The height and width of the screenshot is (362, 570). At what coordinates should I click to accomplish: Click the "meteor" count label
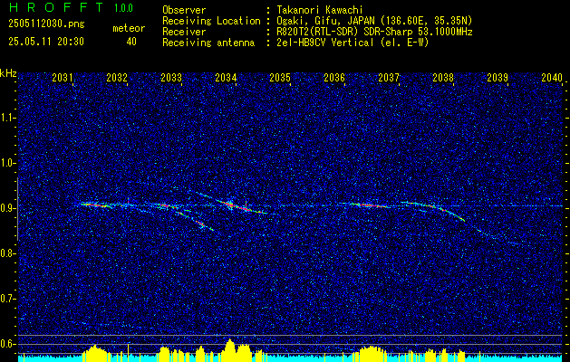click(x=129, y=28)
